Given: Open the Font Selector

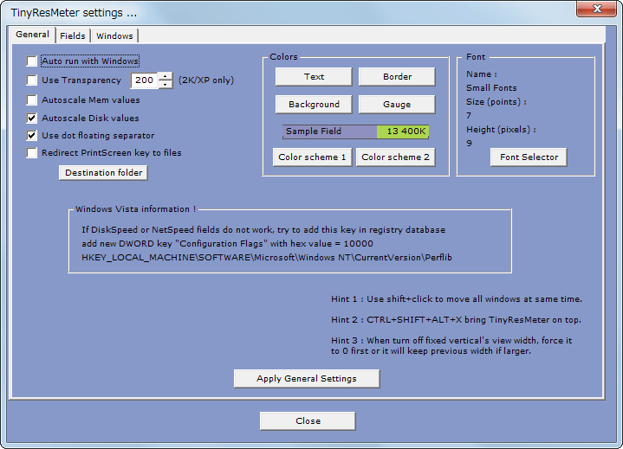Looking at the screenshot, I should (529, 157).
